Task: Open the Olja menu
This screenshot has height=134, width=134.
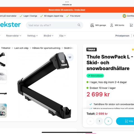Action: tap(63, 36)
